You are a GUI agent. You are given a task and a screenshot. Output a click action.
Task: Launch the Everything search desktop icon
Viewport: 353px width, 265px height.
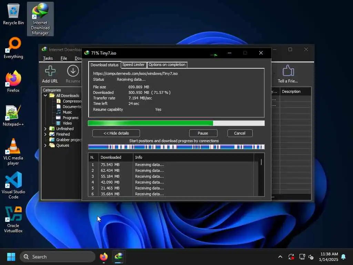click(13, 48)
